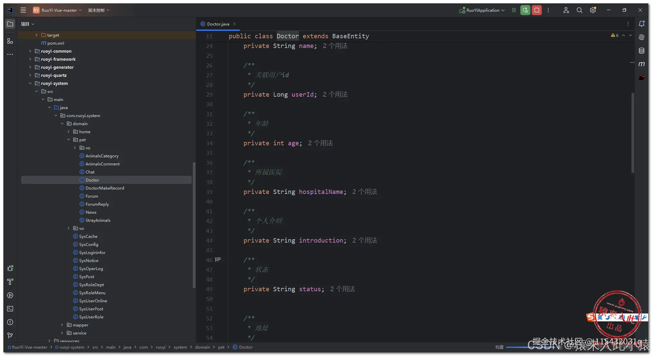Open the Maven panel on right sidebar
The width and height of the screenshot is (652, 356).
coord(642,64)
